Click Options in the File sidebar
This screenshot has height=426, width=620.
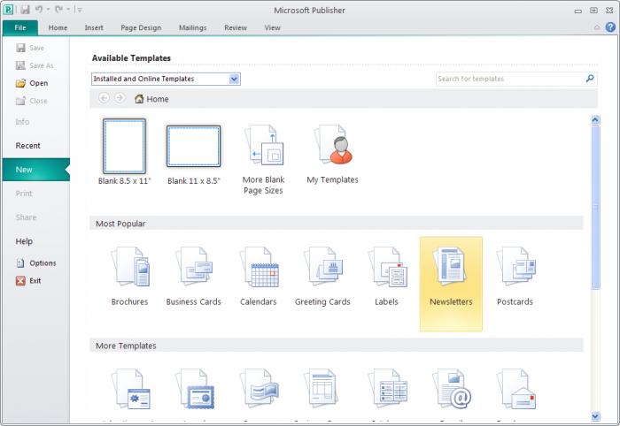point(42,262)
